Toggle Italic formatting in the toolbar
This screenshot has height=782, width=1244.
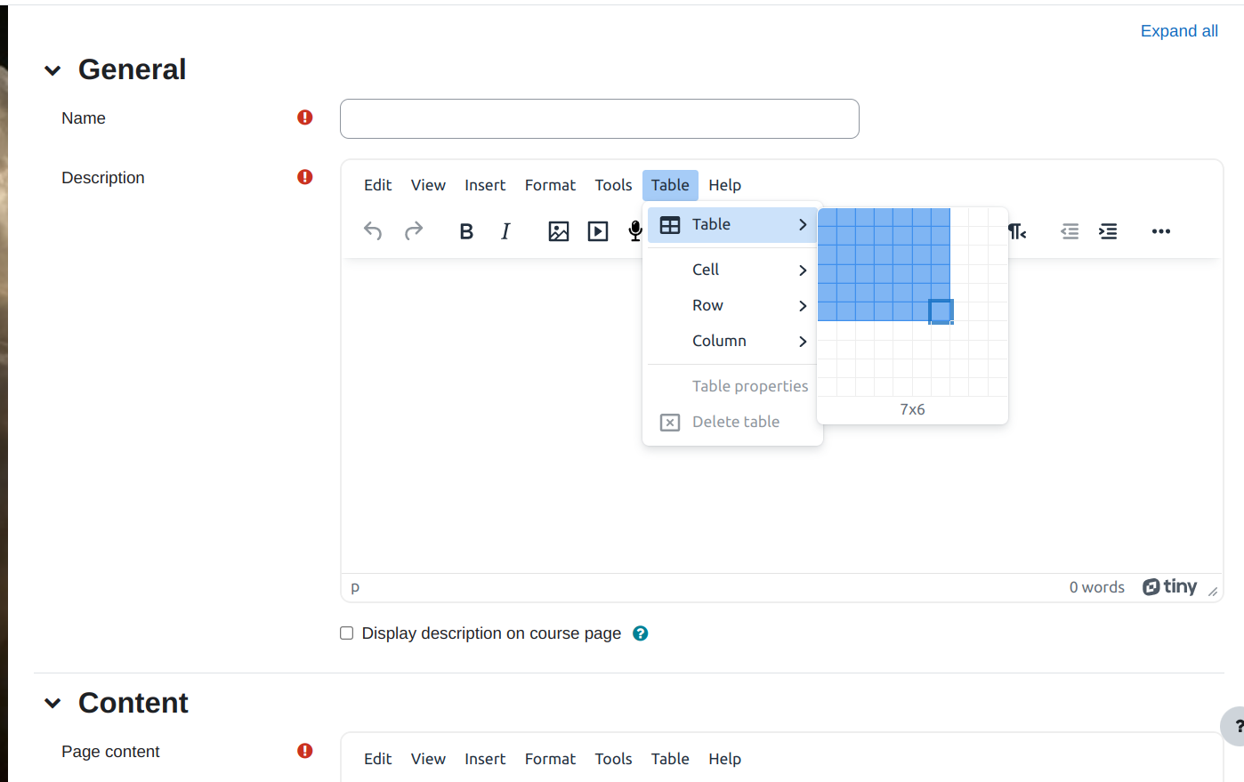(x=505, y=231)
